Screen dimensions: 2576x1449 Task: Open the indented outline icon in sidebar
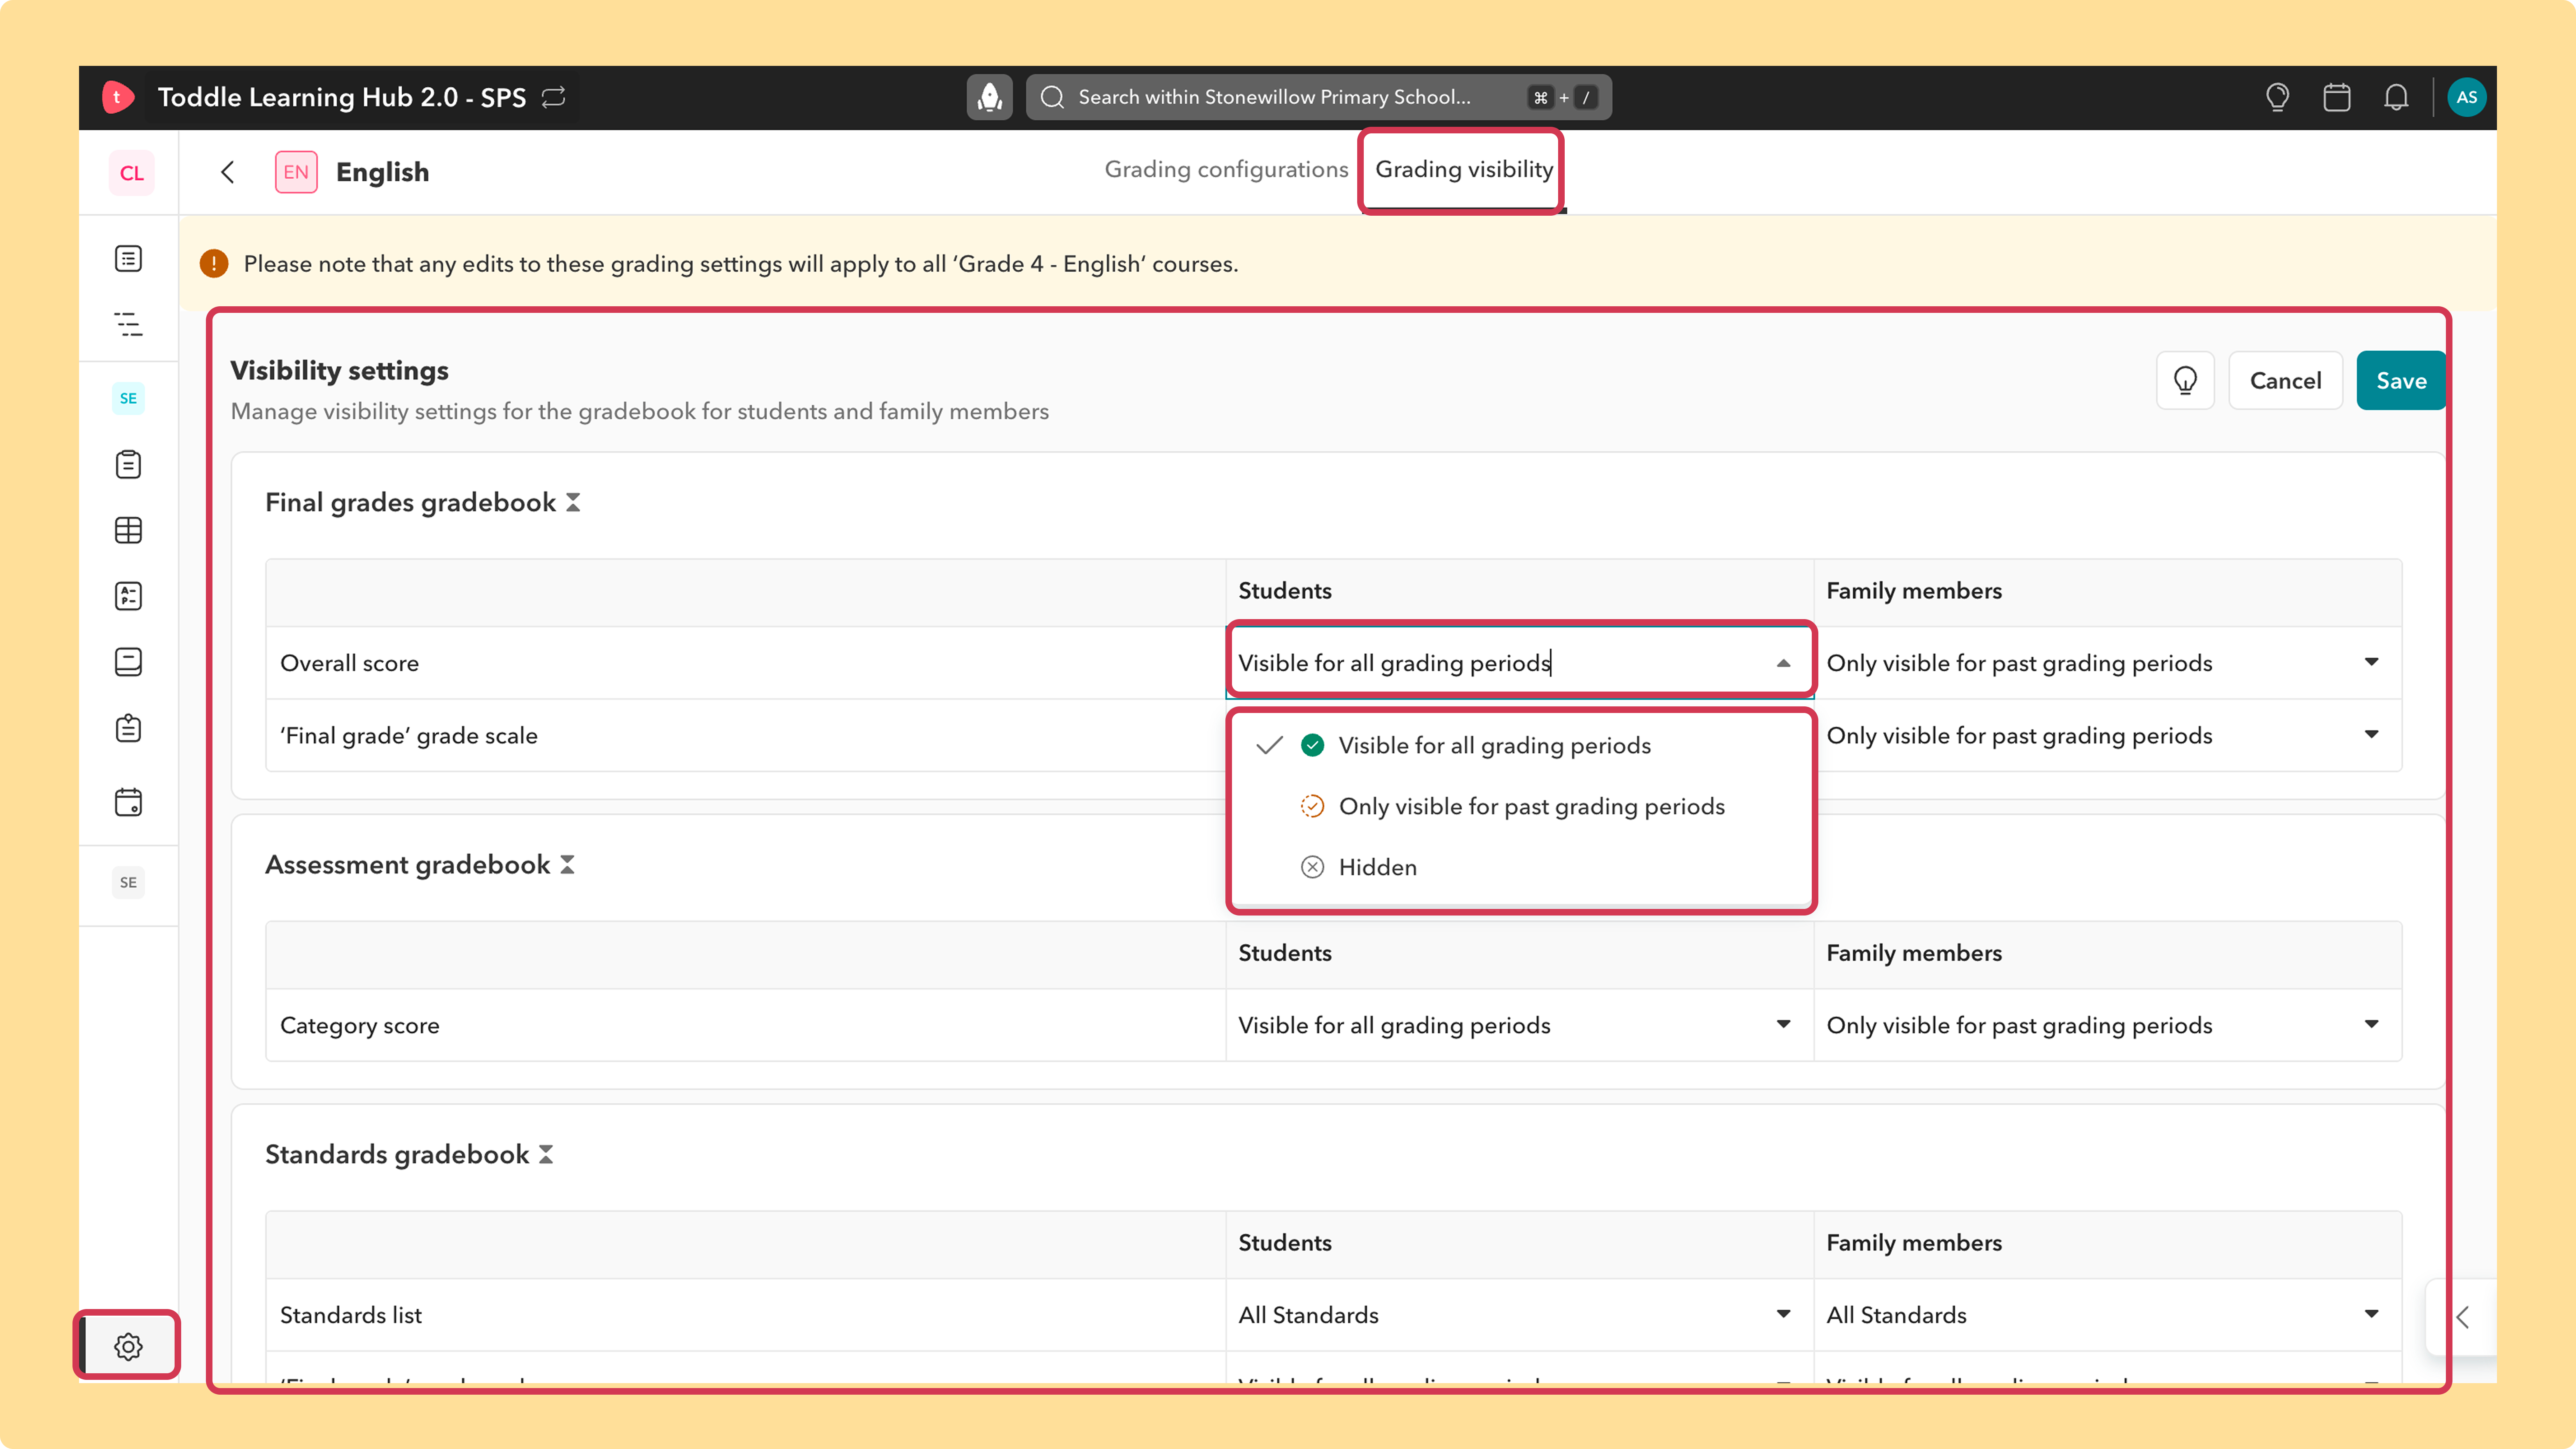[128, 324]
